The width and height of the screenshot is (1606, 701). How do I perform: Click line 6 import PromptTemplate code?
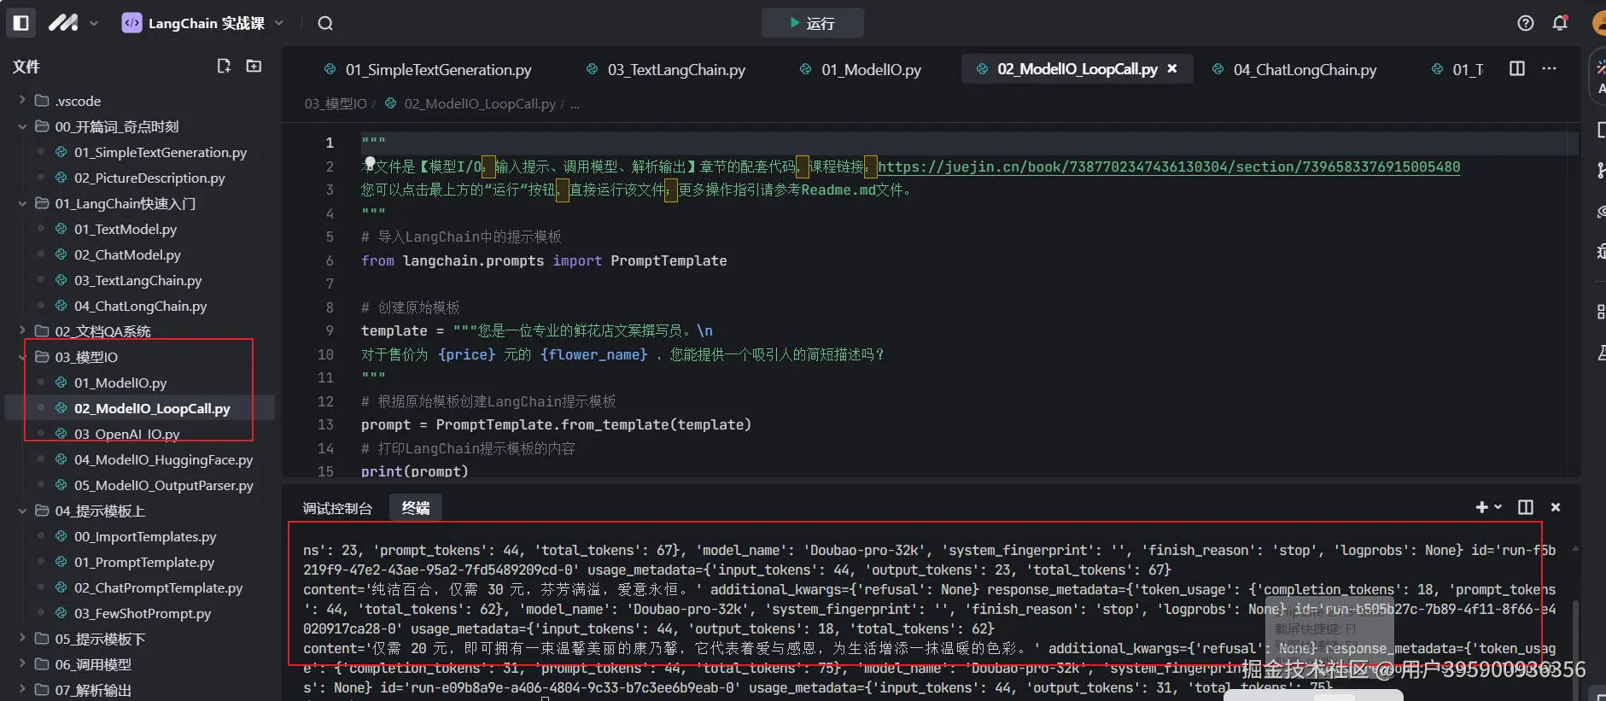point(544,260)
